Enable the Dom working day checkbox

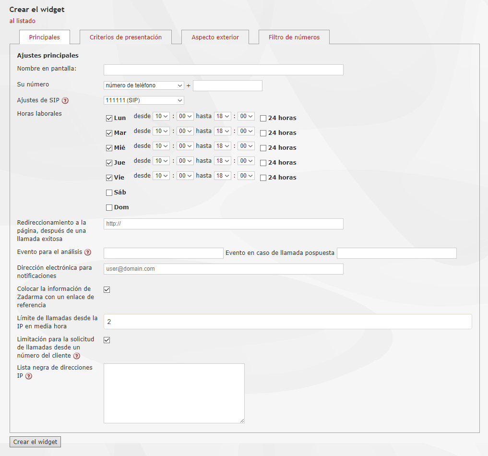[109, 208]
